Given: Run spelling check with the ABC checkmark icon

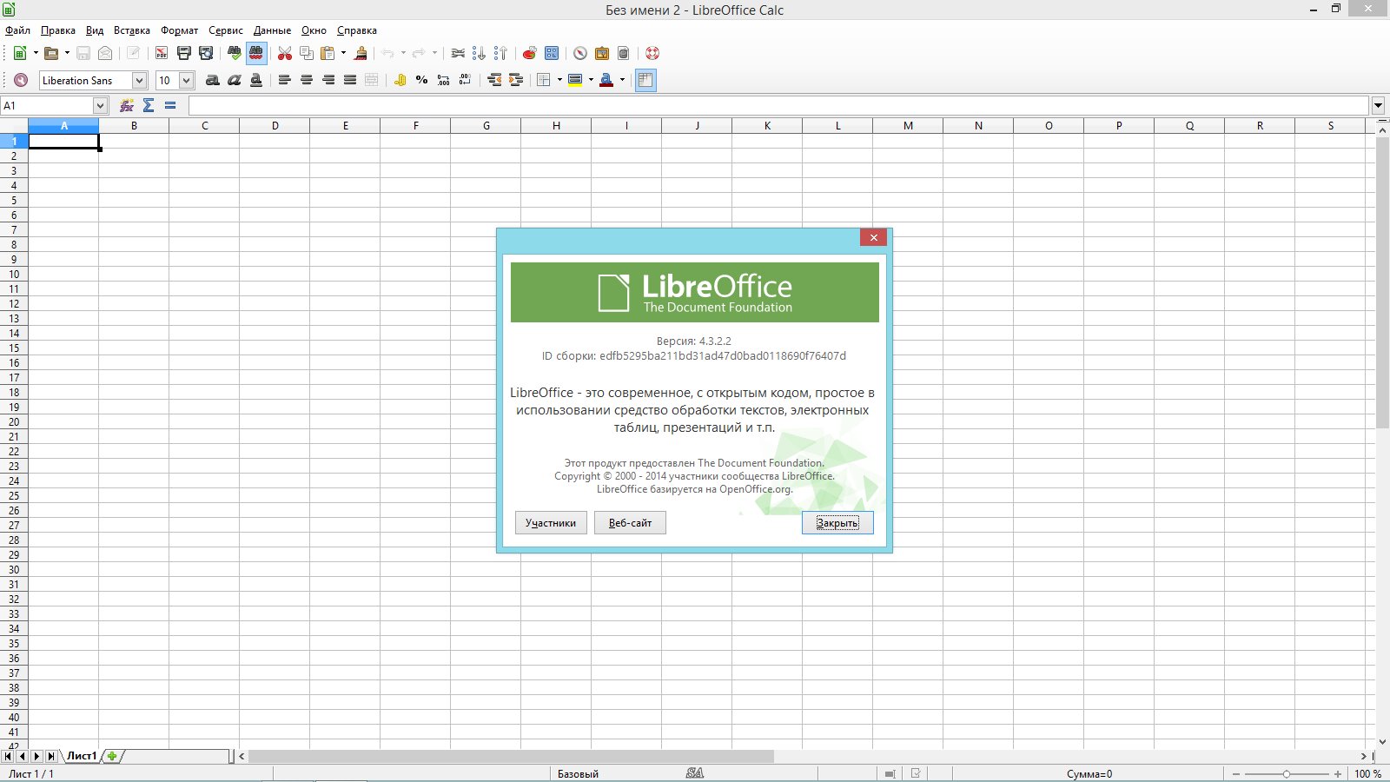Looking at the screenshot, I should (x=235, y=53).
